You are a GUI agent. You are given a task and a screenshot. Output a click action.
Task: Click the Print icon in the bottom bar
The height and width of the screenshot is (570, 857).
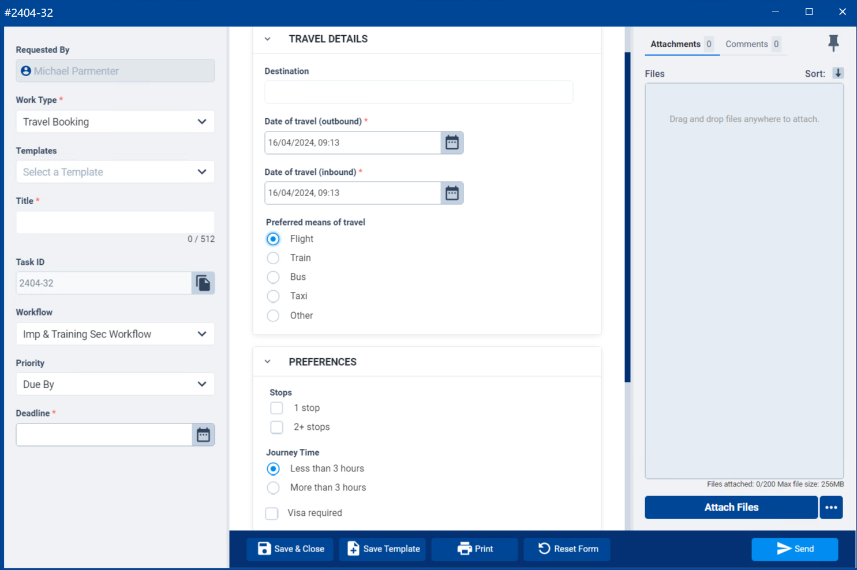[465, 549]
